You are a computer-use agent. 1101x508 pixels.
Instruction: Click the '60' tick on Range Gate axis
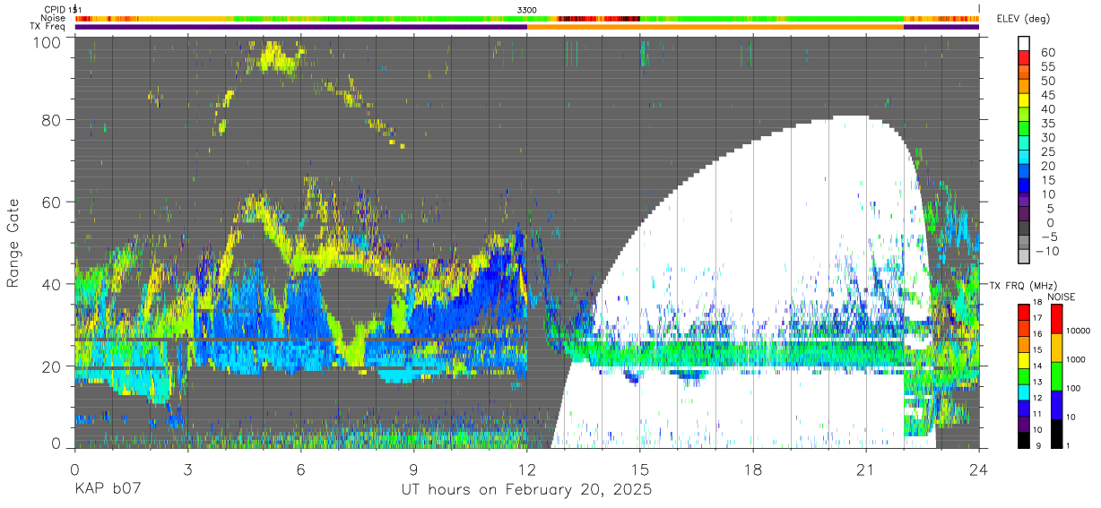pos(51,202)
